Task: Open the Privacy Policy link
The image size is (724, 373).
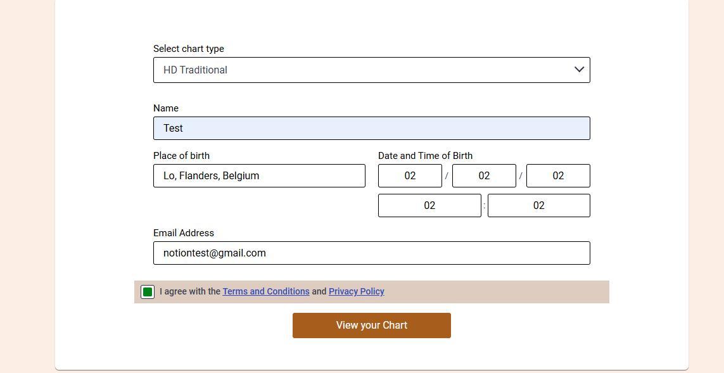Action: (x=356, y=291)
